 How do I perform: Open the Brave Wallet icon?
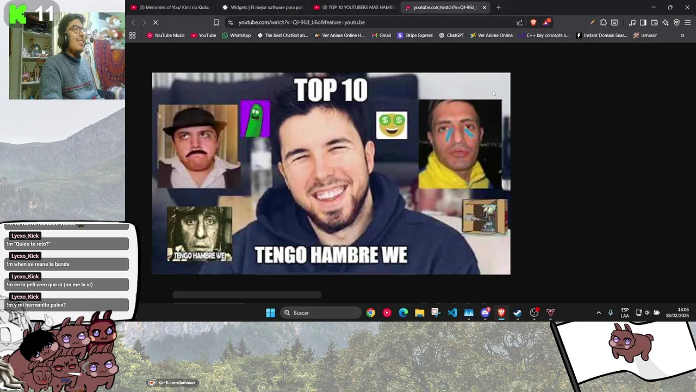click(x=654, y=22)
